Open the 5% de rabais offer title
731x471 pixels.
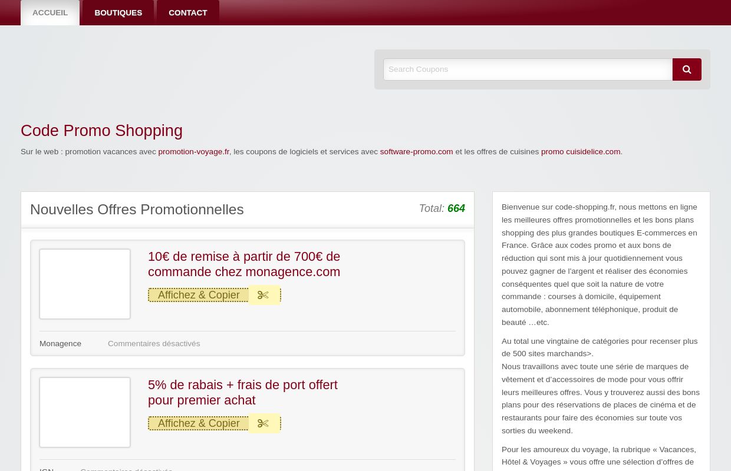(242, 392)
